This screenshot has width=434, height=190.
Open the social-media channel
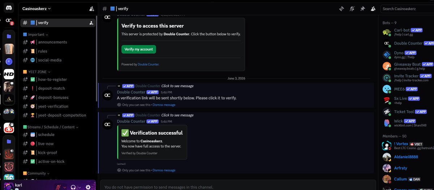click(x=58, y=60)
